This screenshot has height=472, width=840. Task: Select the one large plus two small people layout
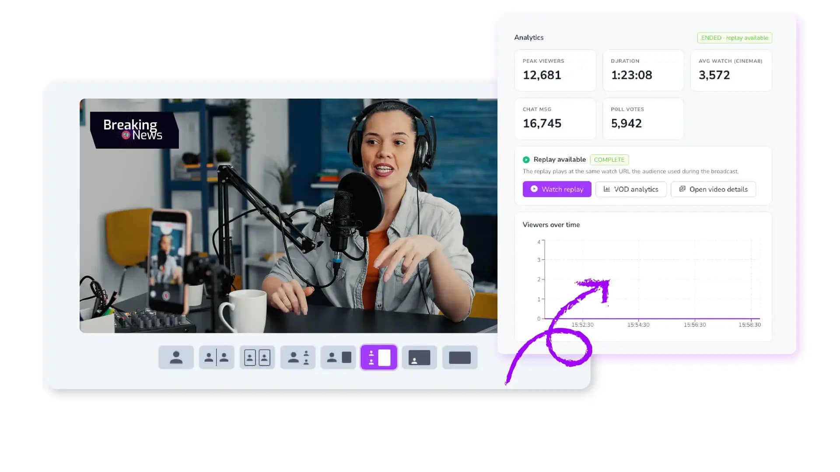pos(298,357)
